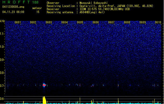Click observer name Masayuki Kobayashi
The image size is (164, 104).
click(94, 3)
